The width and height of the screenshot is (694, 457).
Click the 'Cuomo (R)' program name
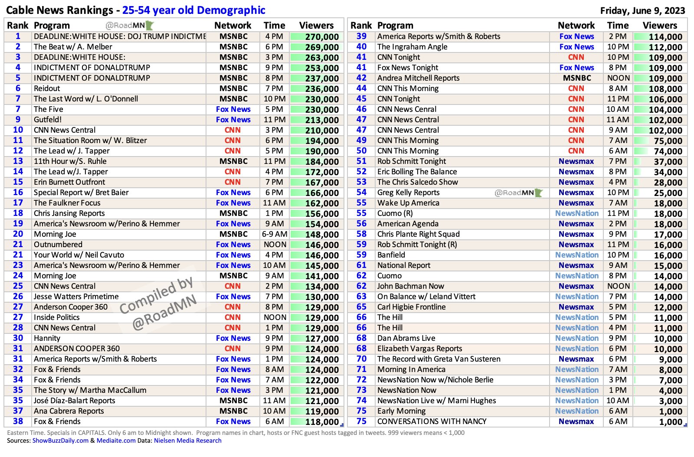[x=395, y=213]
